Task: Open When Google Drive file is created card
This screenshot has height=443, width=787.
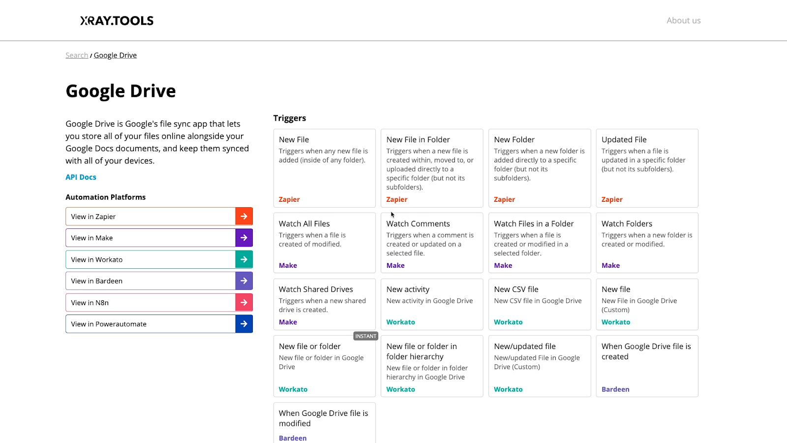Action: point(647,367)
